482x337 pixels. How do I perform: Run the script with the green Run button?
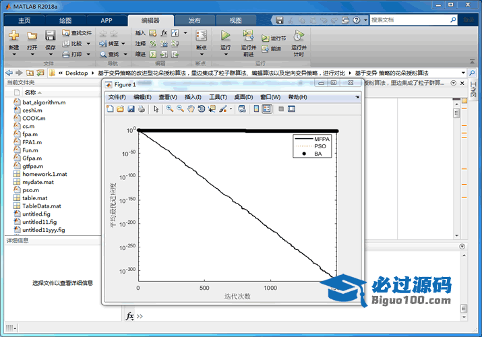point(225,36)
